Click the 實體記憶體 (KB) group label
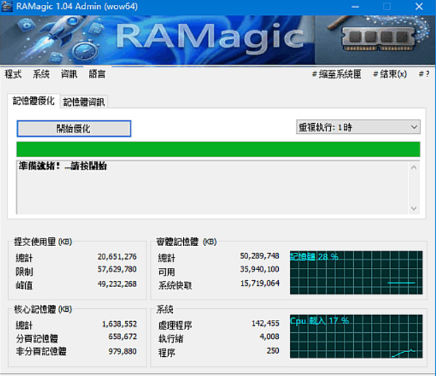Screen dimensions: 436x376 (187, 242)
